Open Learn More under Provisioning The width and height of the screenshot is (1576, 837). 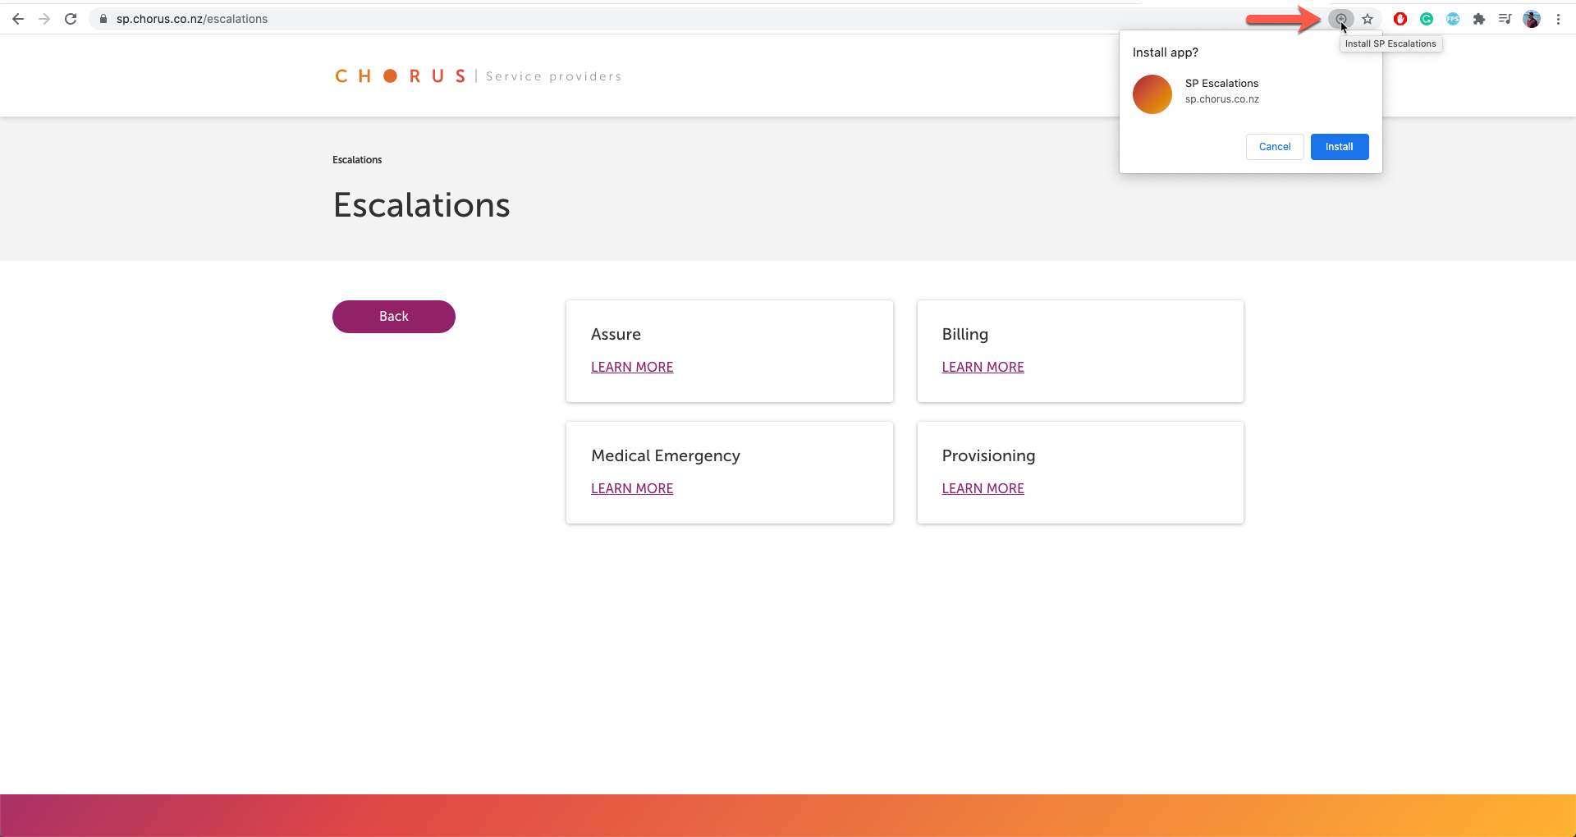click(983, 488)
